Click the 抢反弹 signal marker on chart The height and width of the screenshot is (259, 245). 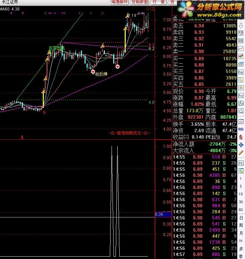(101, 74)
